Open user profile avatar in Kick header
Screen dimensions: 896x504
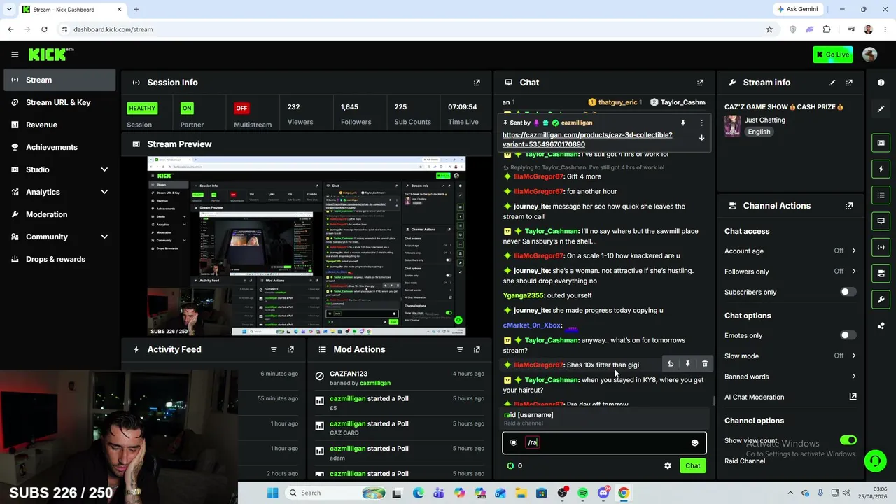870,55
